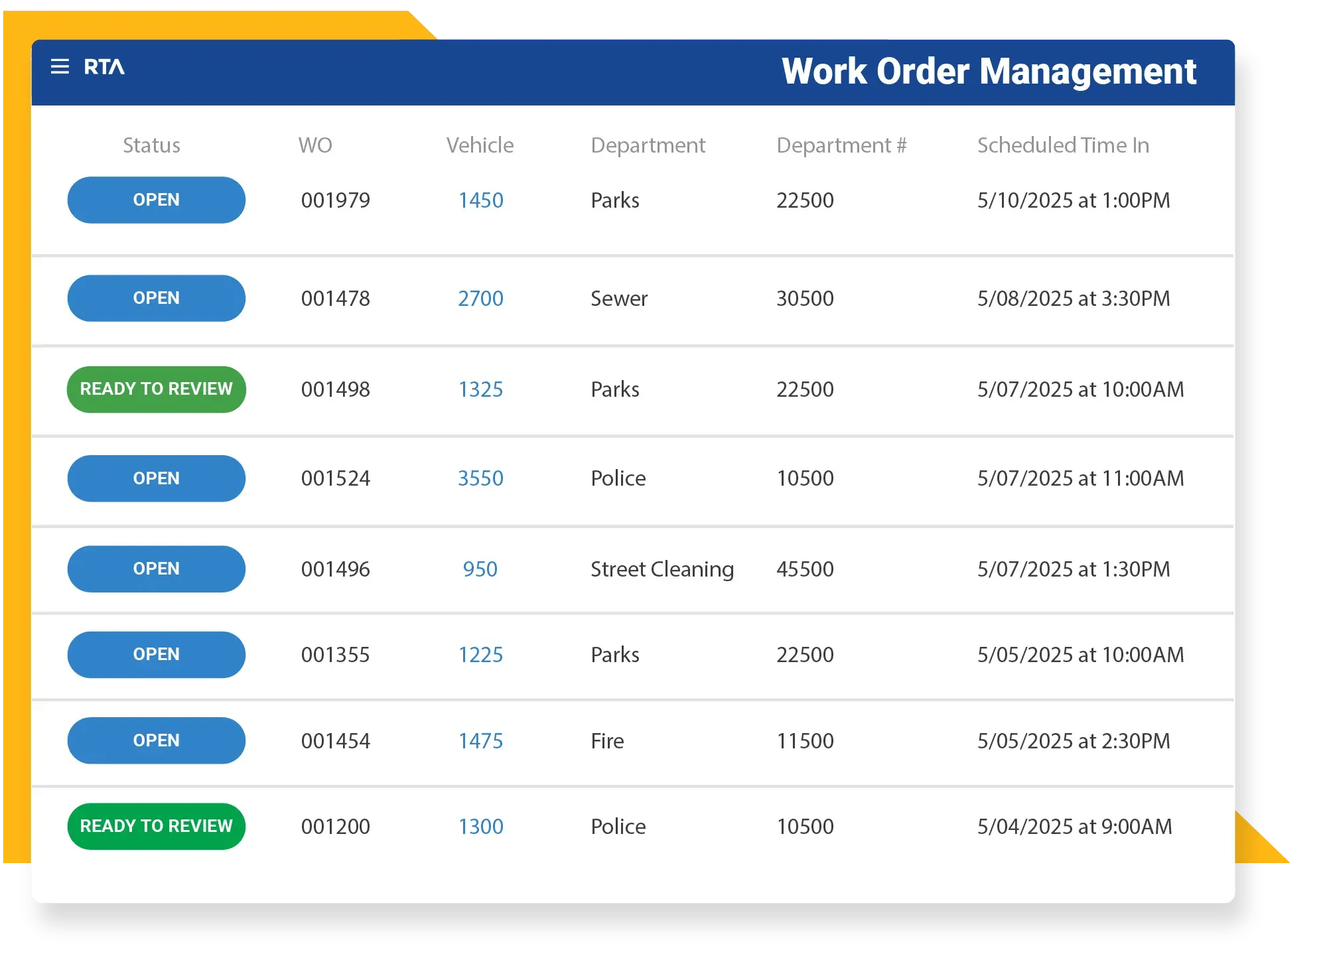Select work order number 001454
1327x964 pixels.
tap(336, 741)
